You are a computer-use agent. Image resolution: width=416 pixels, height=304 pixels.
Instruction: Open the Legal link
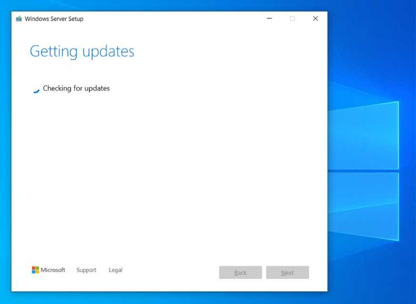pos(115,270)
